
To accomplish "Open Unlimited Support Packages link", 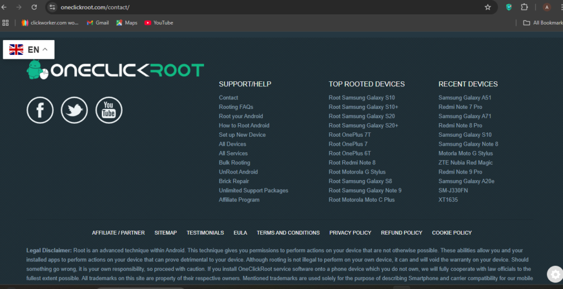I will coord(253,191).
